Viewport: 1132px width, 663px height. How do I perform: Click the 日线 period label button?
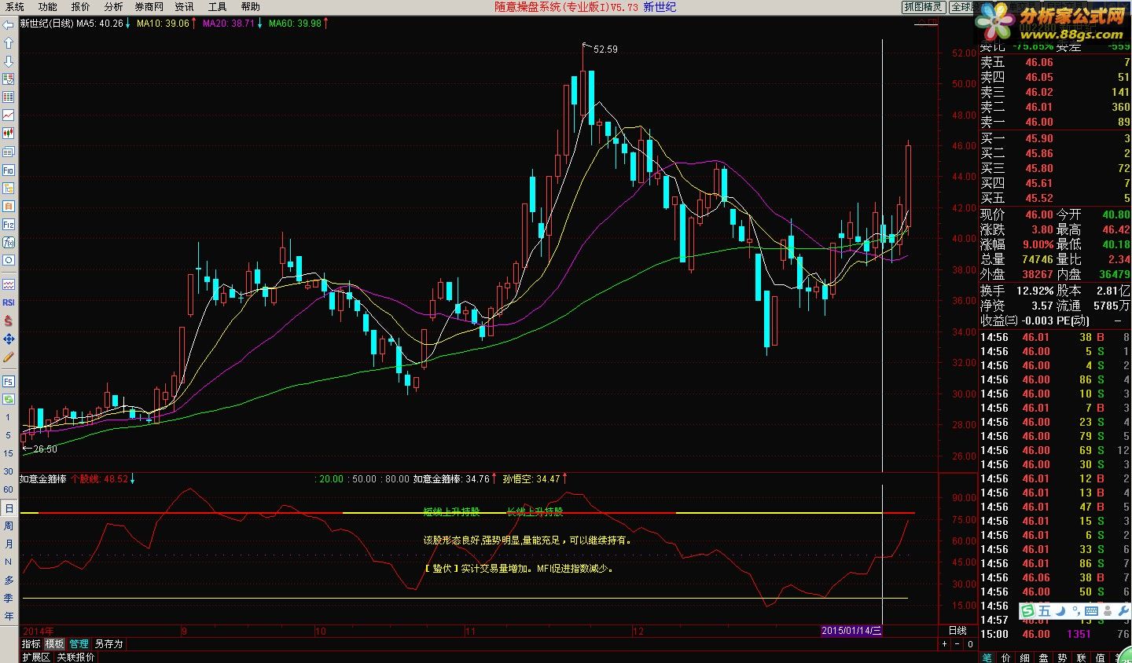(x=957, y=631)
